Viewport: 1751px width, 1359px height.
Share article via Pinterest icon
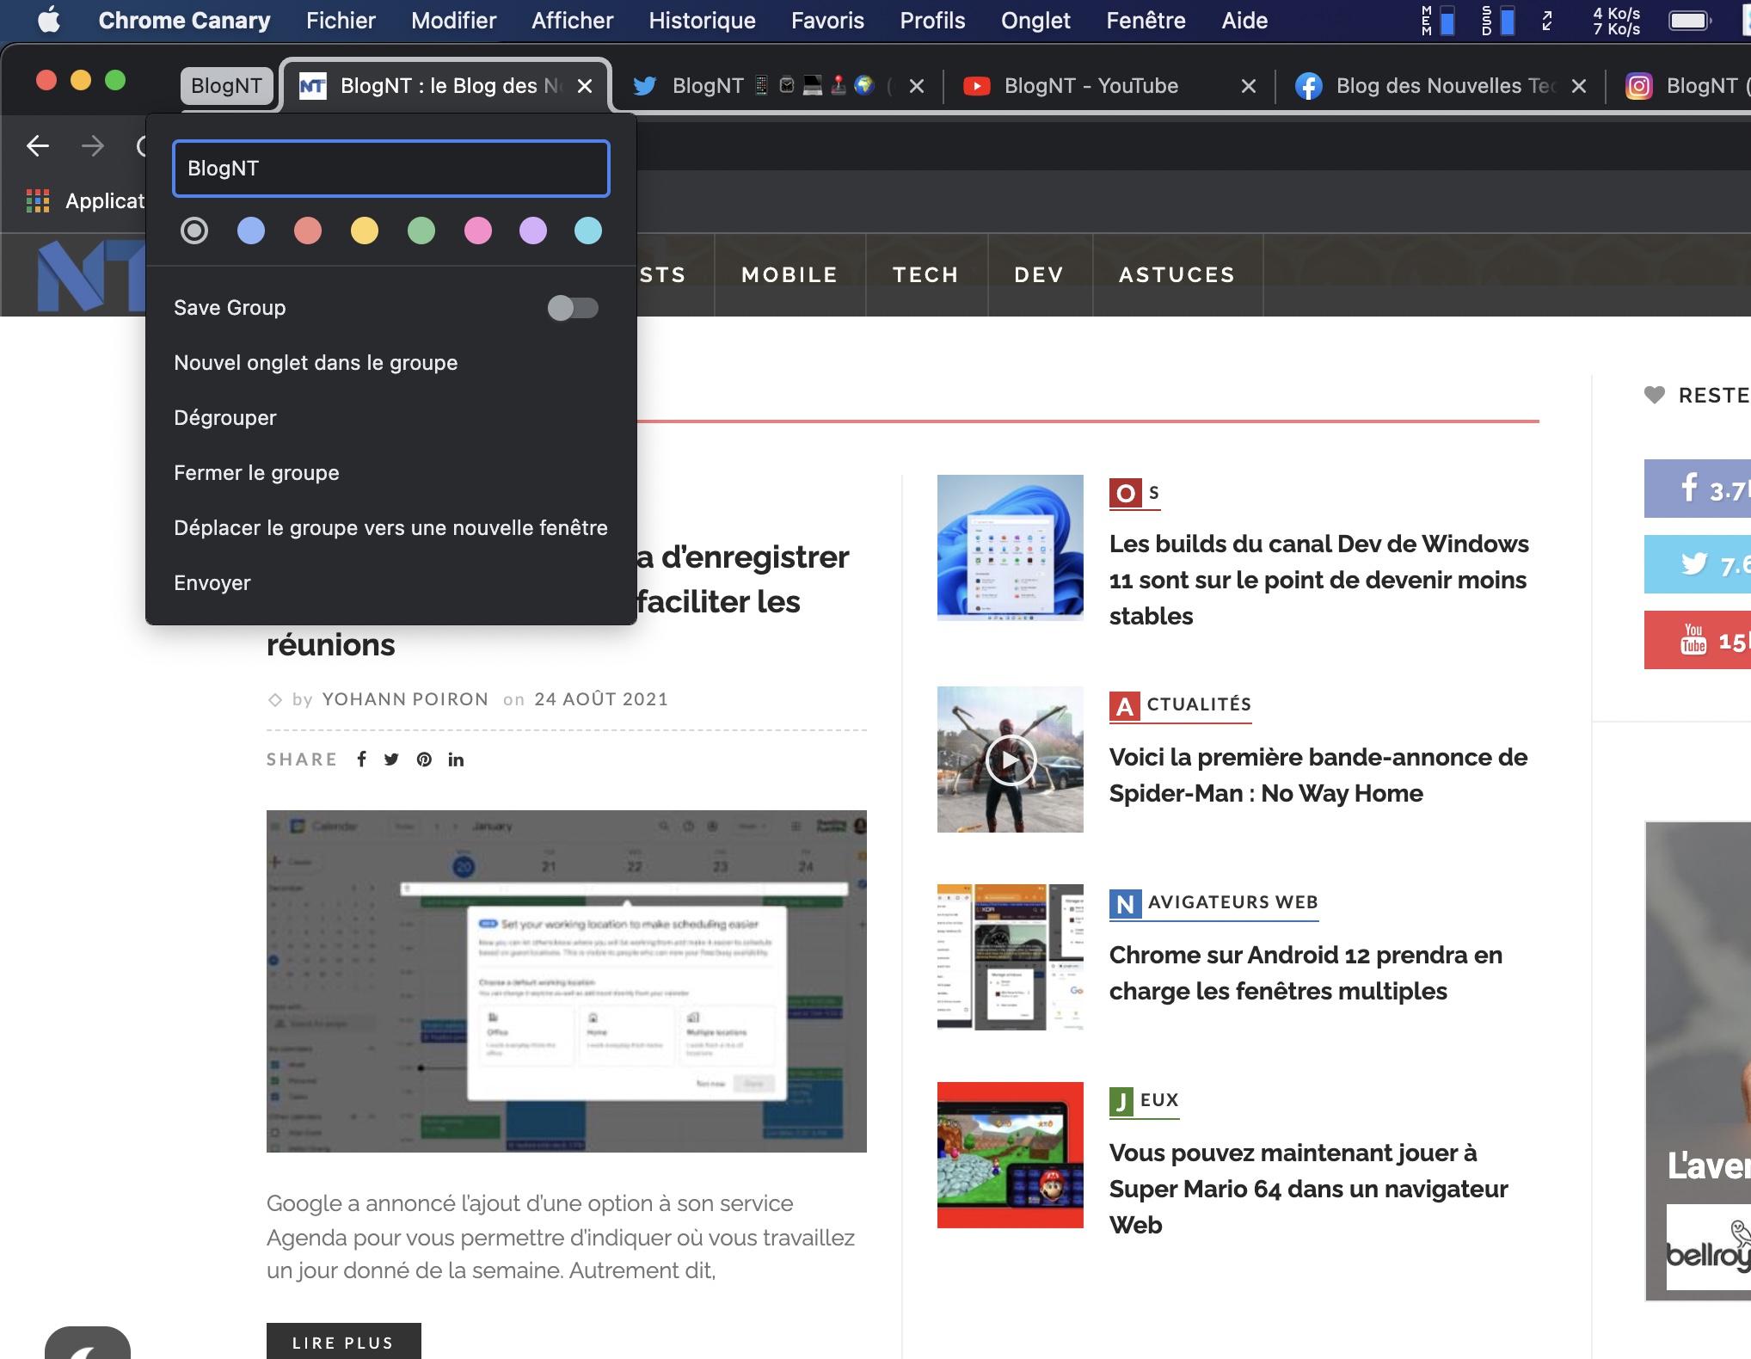click(424, 759)
